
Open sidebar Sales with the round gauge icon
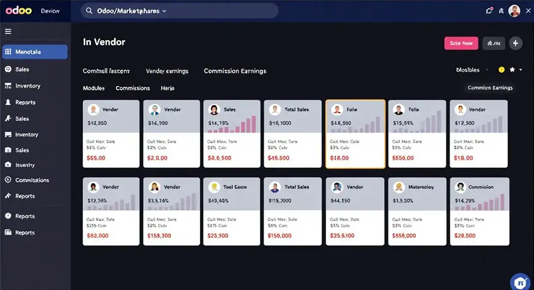[17, 69]
